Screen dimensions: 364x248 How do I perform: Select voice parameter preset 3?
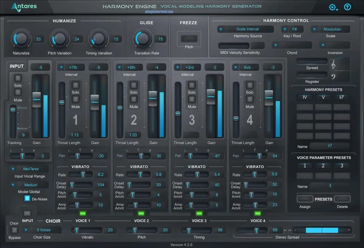pos(342,166)
